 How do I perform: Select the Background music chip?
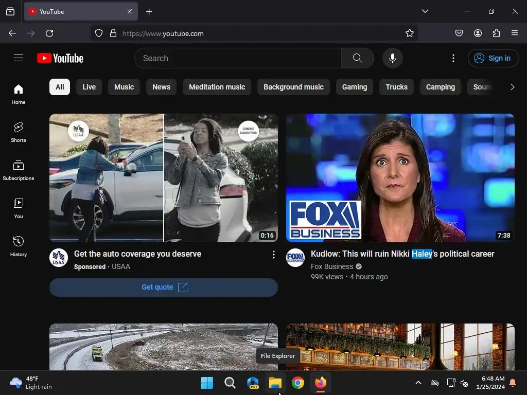[293, 87]
